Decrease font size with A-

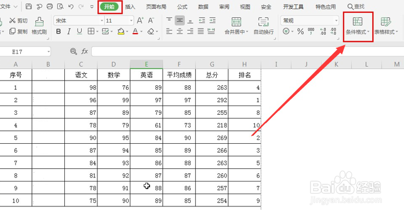(151, 20)
